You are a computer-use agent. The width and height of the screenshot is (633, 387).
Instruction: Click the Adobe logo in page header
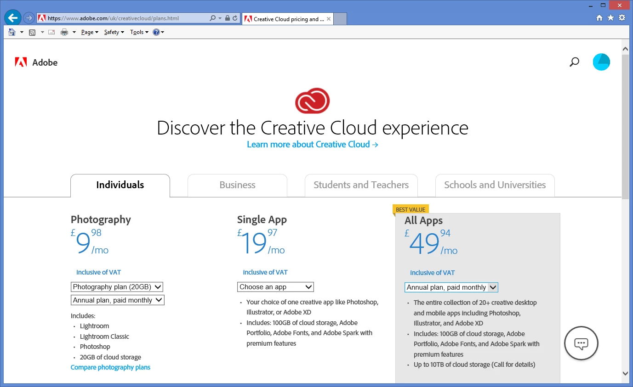[x=36, y=62]
